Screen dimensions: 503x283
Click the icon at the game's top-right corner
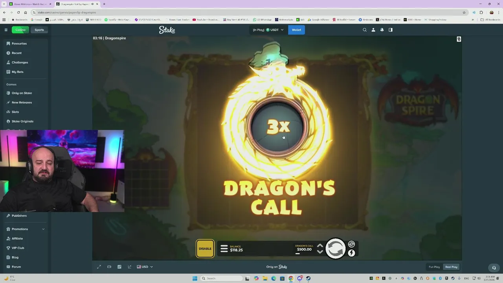pos(459,39)
